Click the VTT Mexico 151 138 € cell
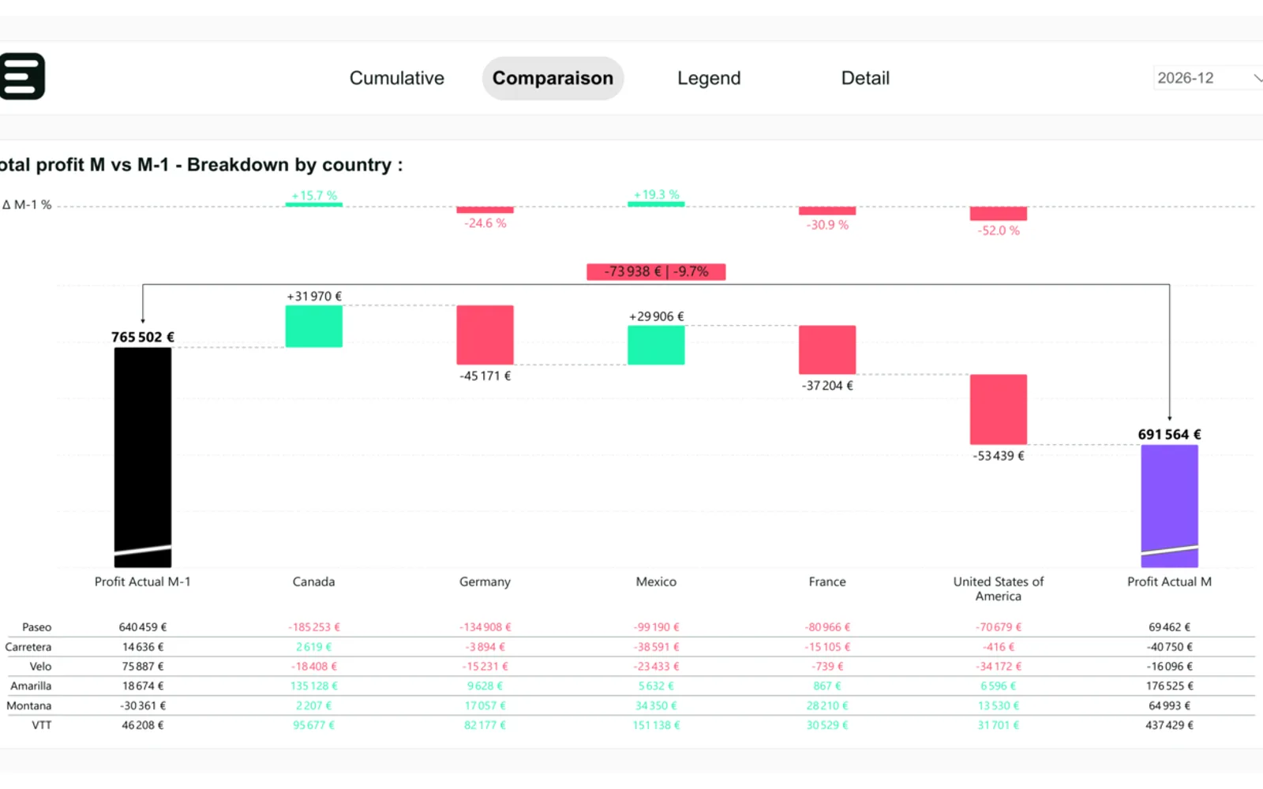 656,725
